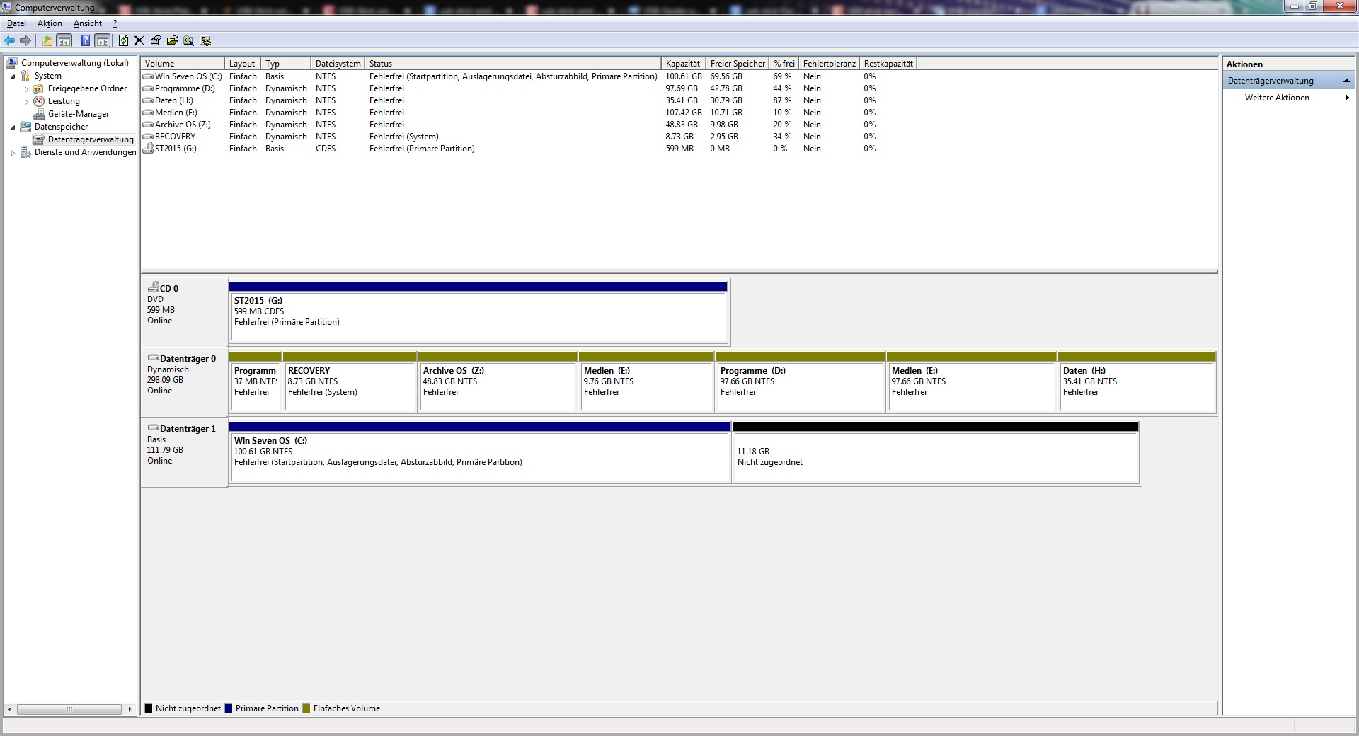Click the unallocated 11.18 GB black bar

pyautogui.click(x=934, y=427)
